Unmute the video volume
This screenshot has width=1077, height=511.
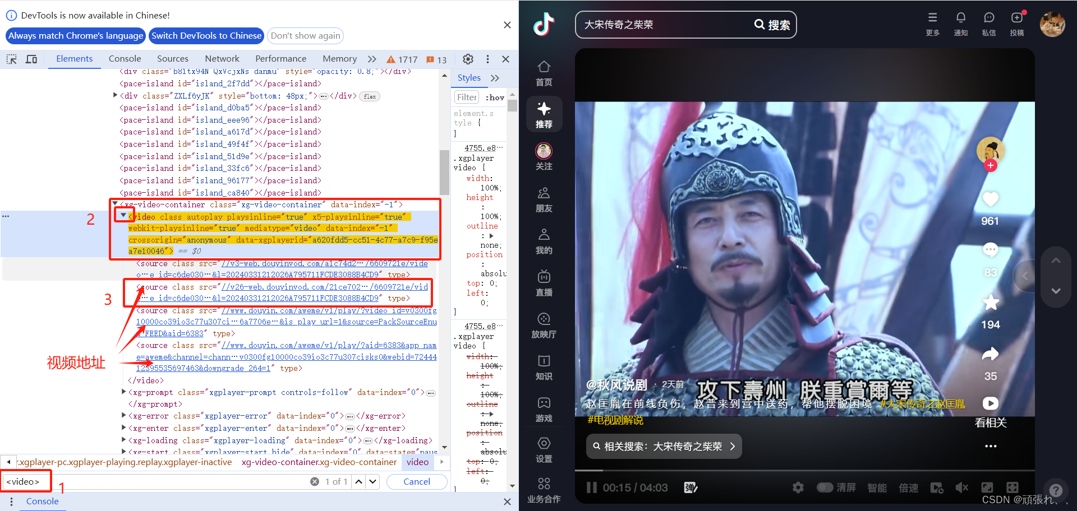[962, 487]
